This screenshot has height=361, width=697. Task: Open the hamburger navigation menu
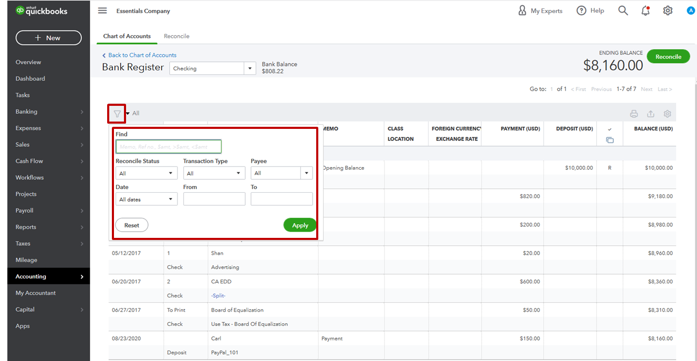[x=102, y=10]
